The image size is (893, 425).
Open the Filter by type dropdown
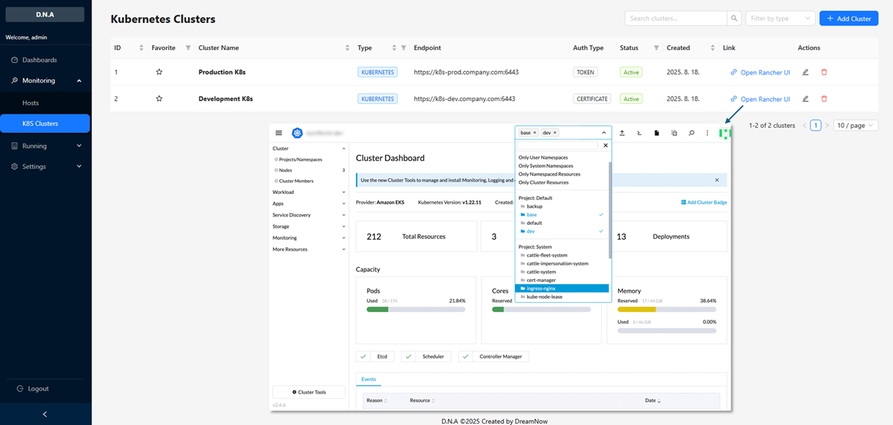coord(780,17)
